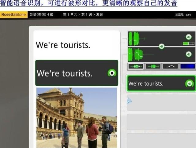This screenshot has width=196, height=148.
Task: Click the next arrow in the empty phrase slot
Action: (129, 101)
